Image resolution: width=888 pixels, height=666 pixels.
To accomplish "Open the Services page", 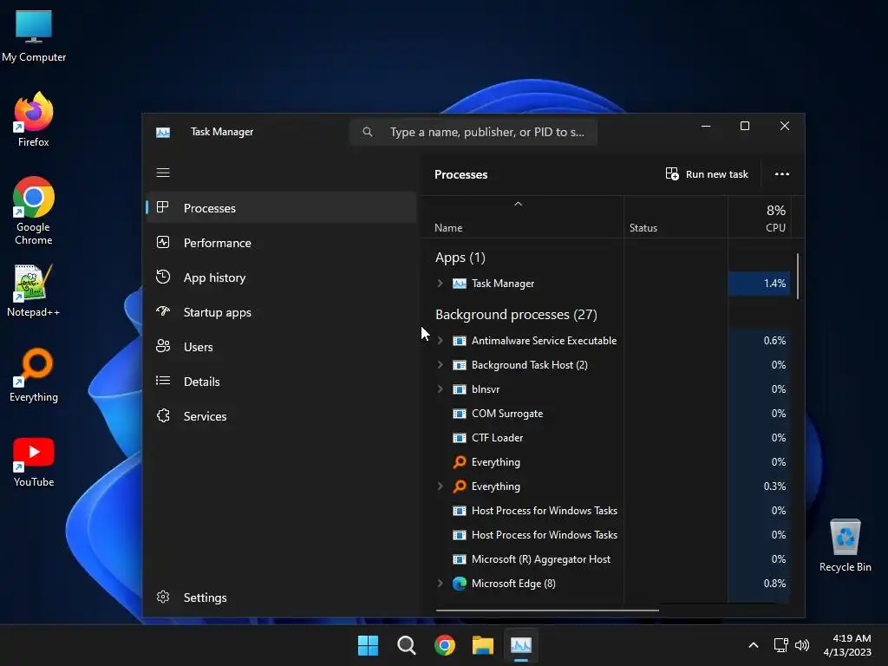I will (x=282, y=416).
